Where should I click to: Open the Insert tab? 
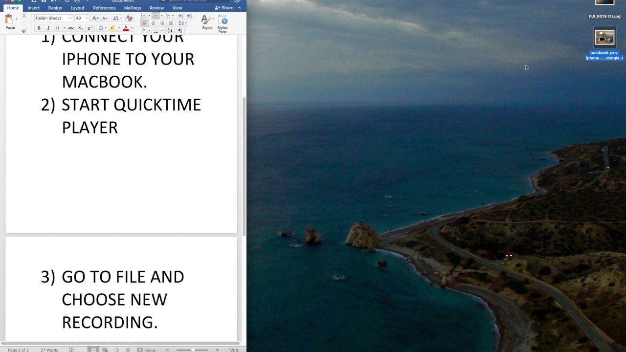[33, 8]
